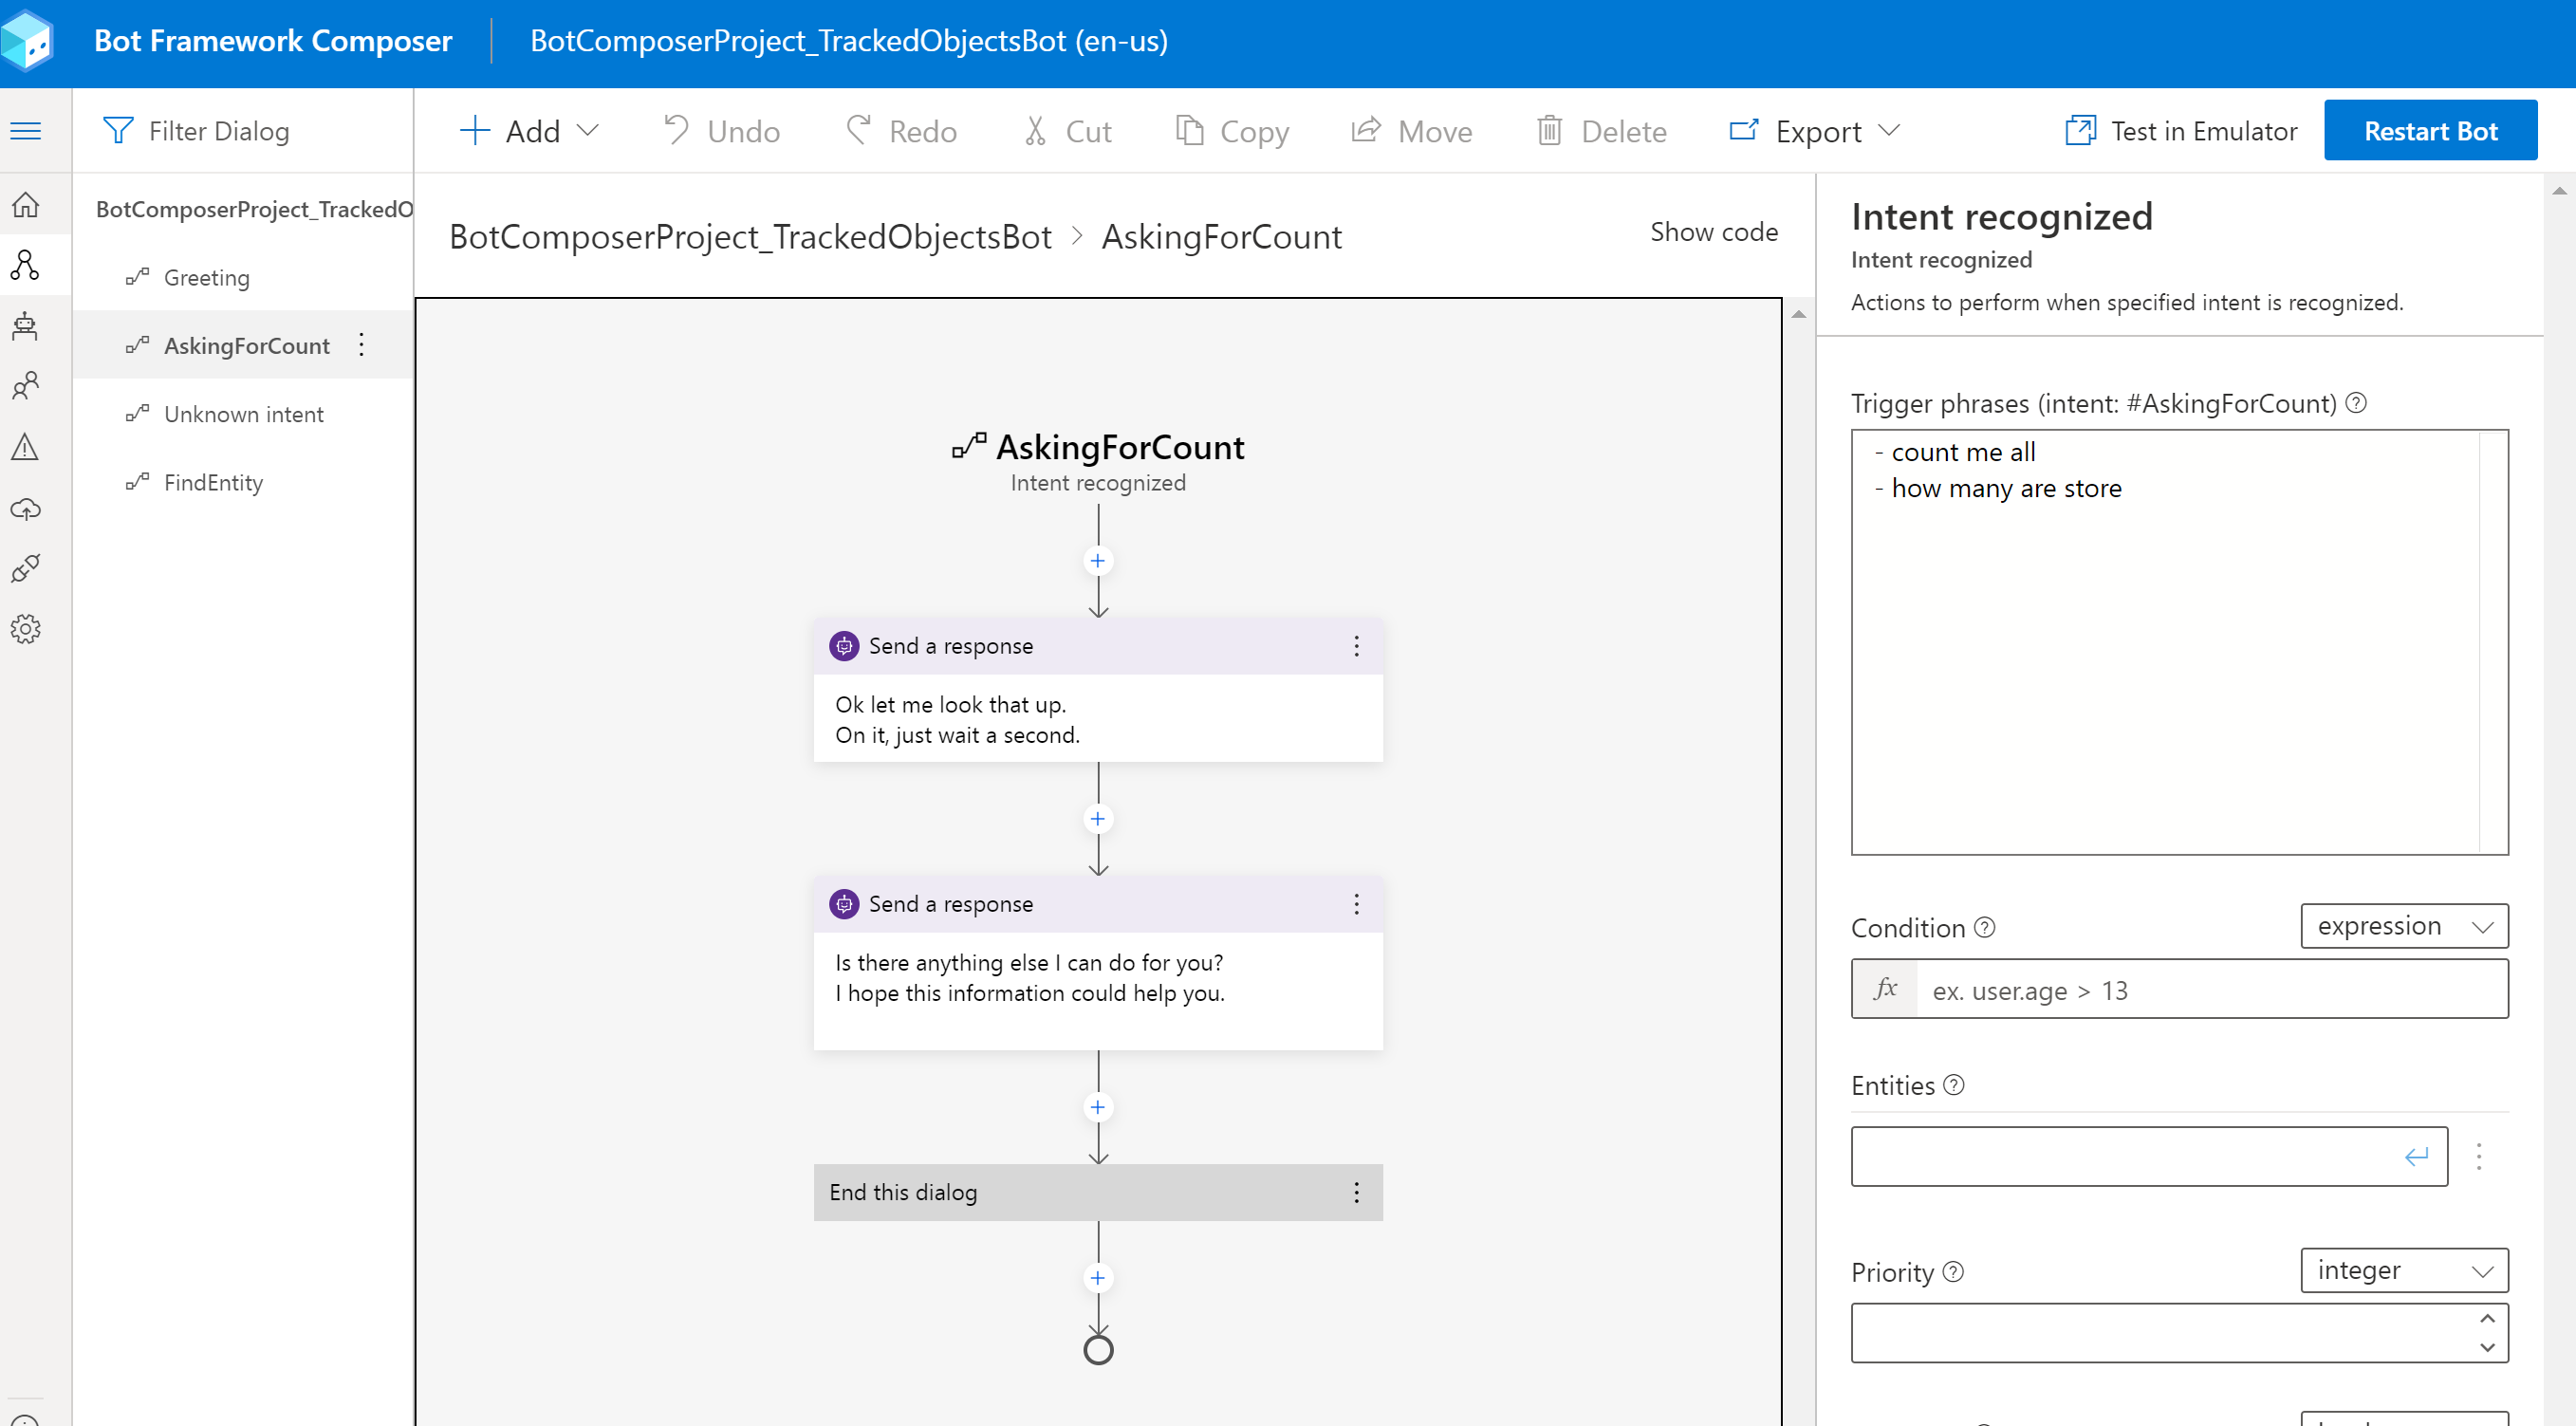This screenshot has width=2576, height=1426.
Task: Open Skills via the plug icon
Action: pos(26,567)
